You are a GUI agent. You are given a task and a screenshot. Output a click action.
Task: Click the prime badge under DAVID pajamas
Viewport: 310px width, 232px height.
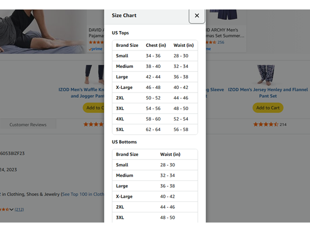pos(96,49)
